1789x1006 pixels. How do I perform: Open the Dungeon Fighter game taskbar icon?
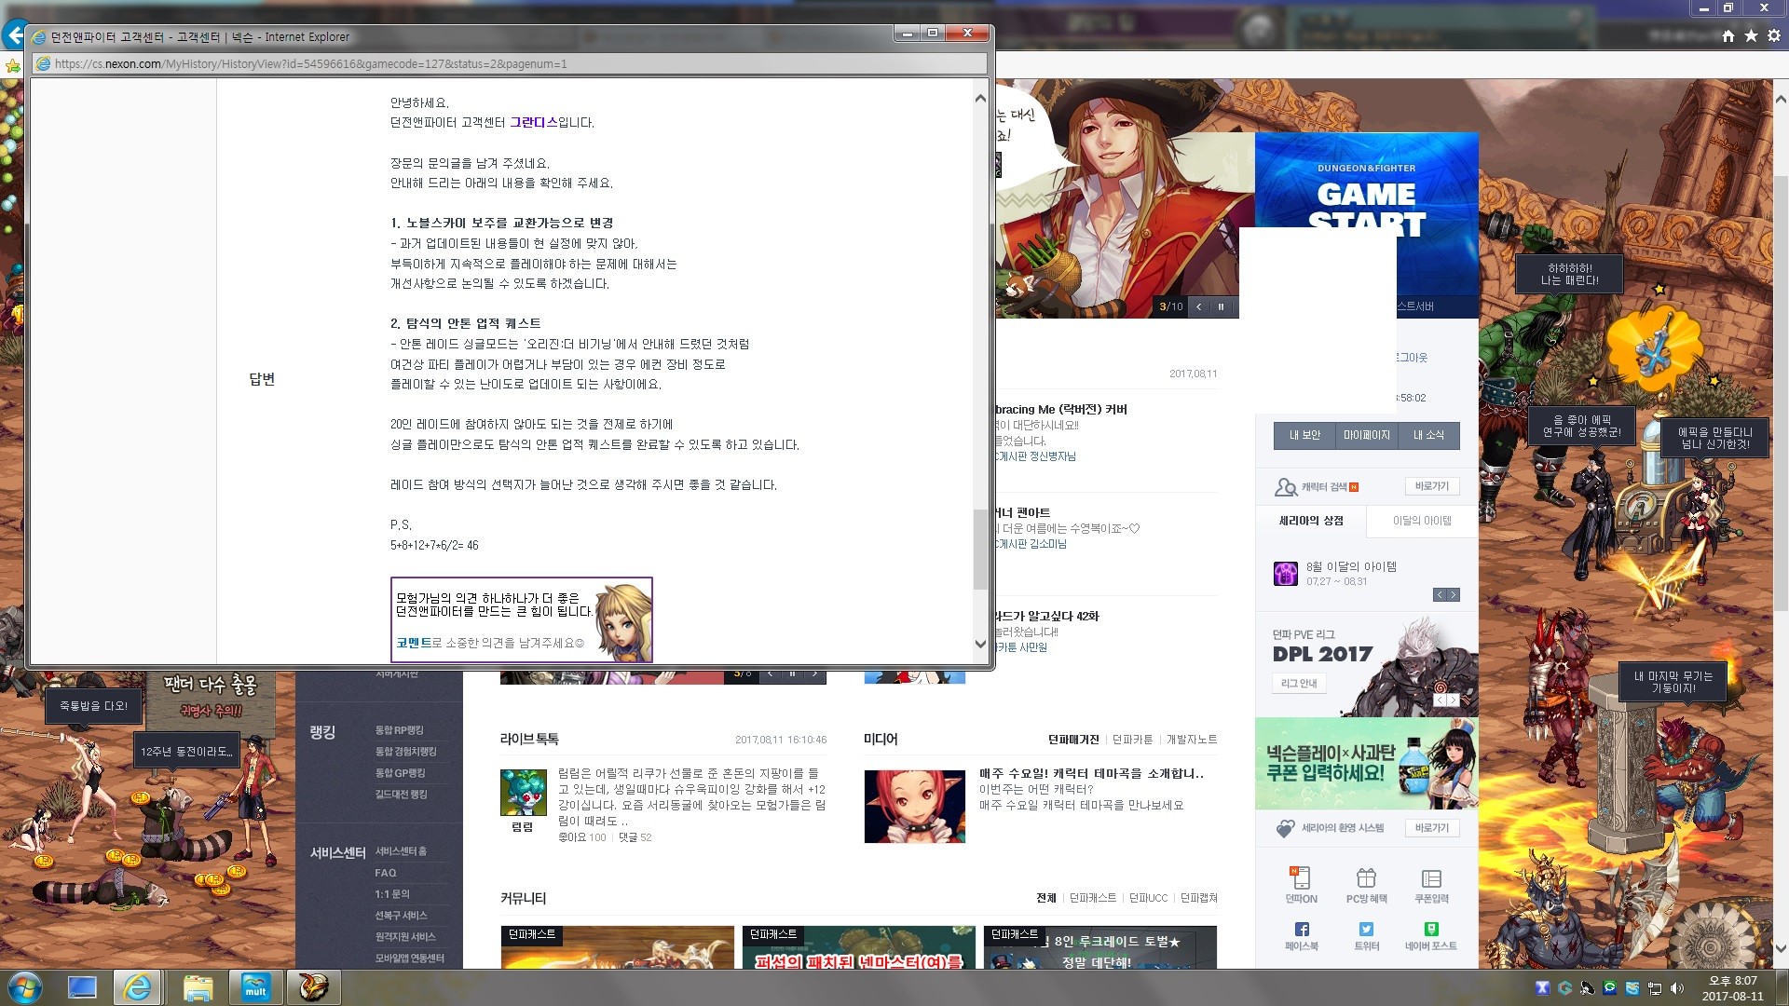313,986
